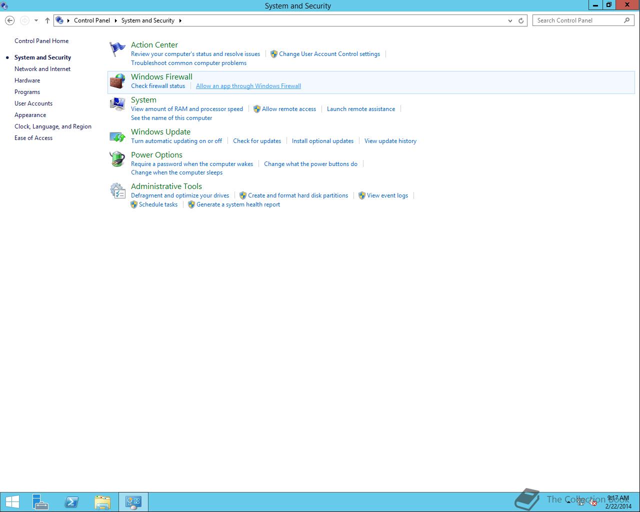Click the Control Panel icon in address bar
The height and width of the screenshot is (512, 640).
(59, 20)
